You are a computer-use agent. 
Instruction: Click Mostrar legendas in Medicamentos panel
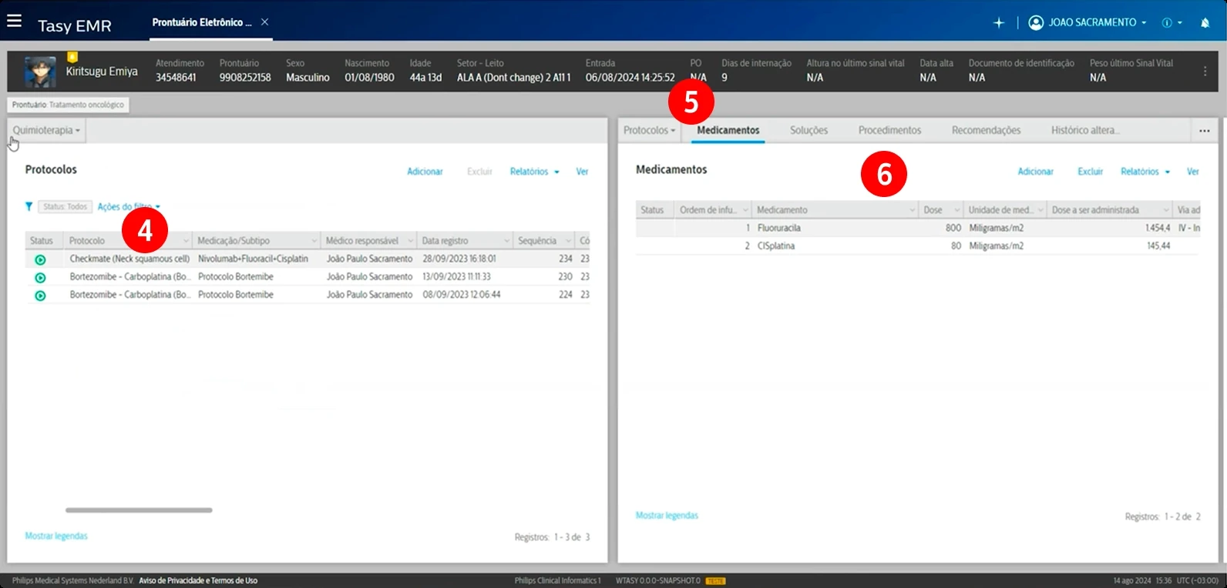pyautogui.click(x=667, y=516)
